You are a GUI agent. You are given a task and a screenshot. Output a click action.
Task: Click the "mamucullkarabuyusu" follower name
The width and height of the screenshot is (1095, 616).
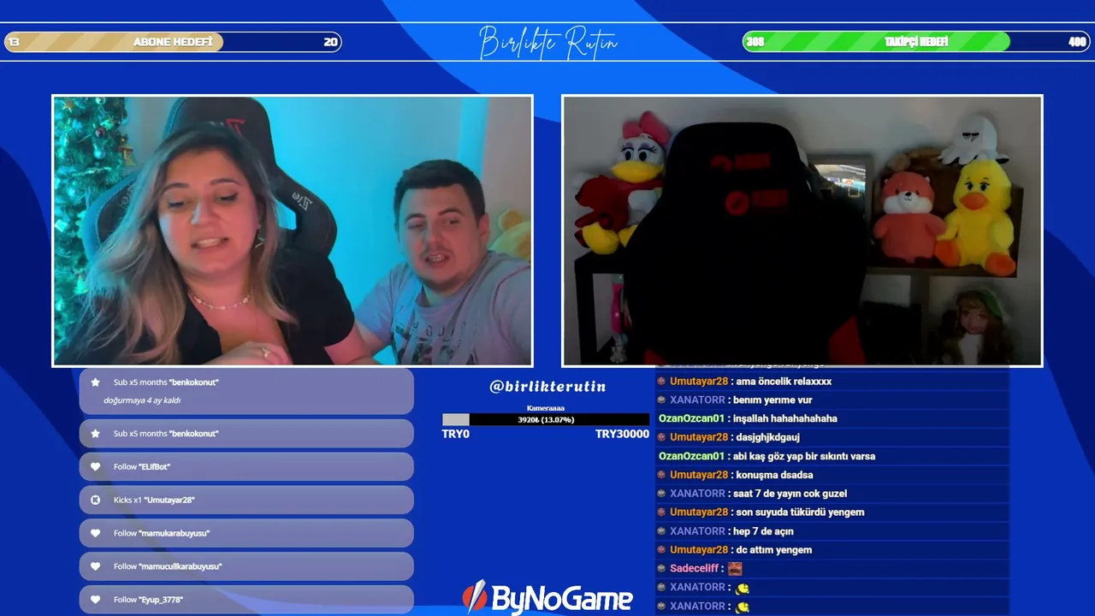[x=180, y=566]
